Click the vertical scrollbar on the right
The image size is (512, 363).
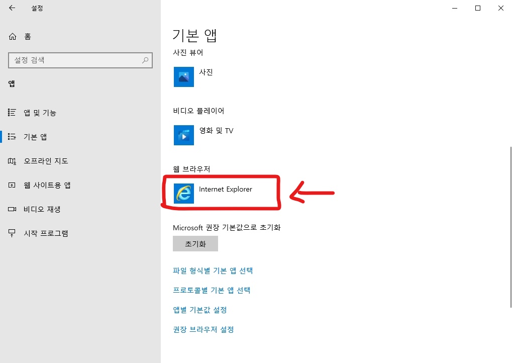[511, 227]
